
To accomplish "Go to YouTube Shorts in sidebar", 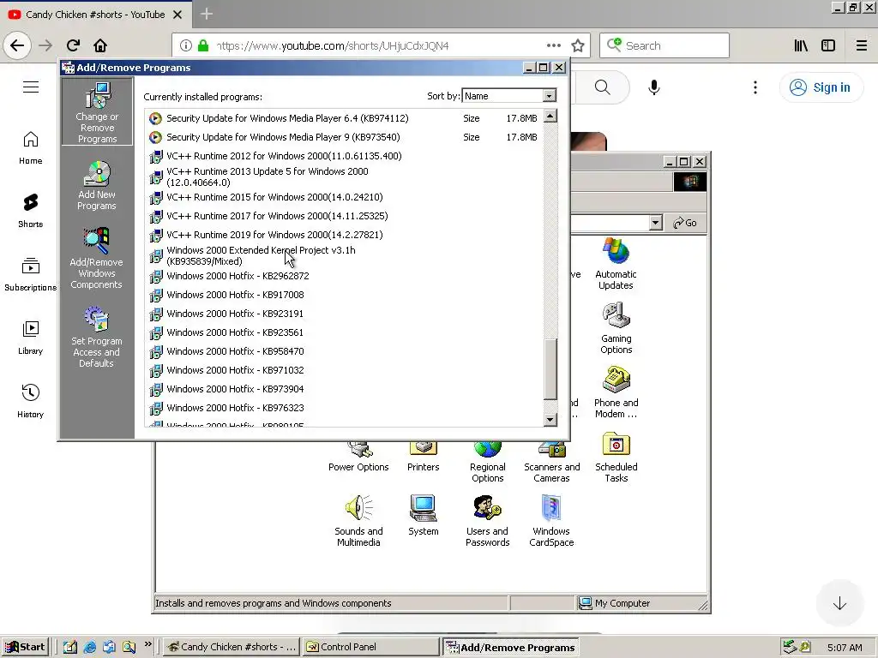I will (31, 211).
